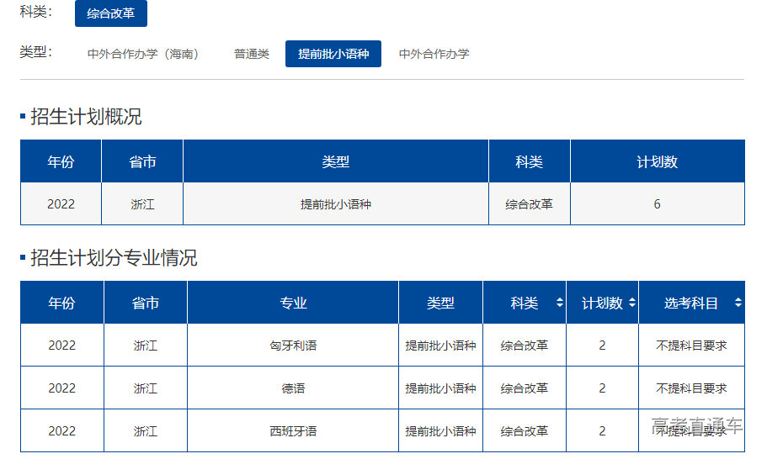Click the 计划数 header in the overview table
767x459 pixels.
[x=657, y=161]
